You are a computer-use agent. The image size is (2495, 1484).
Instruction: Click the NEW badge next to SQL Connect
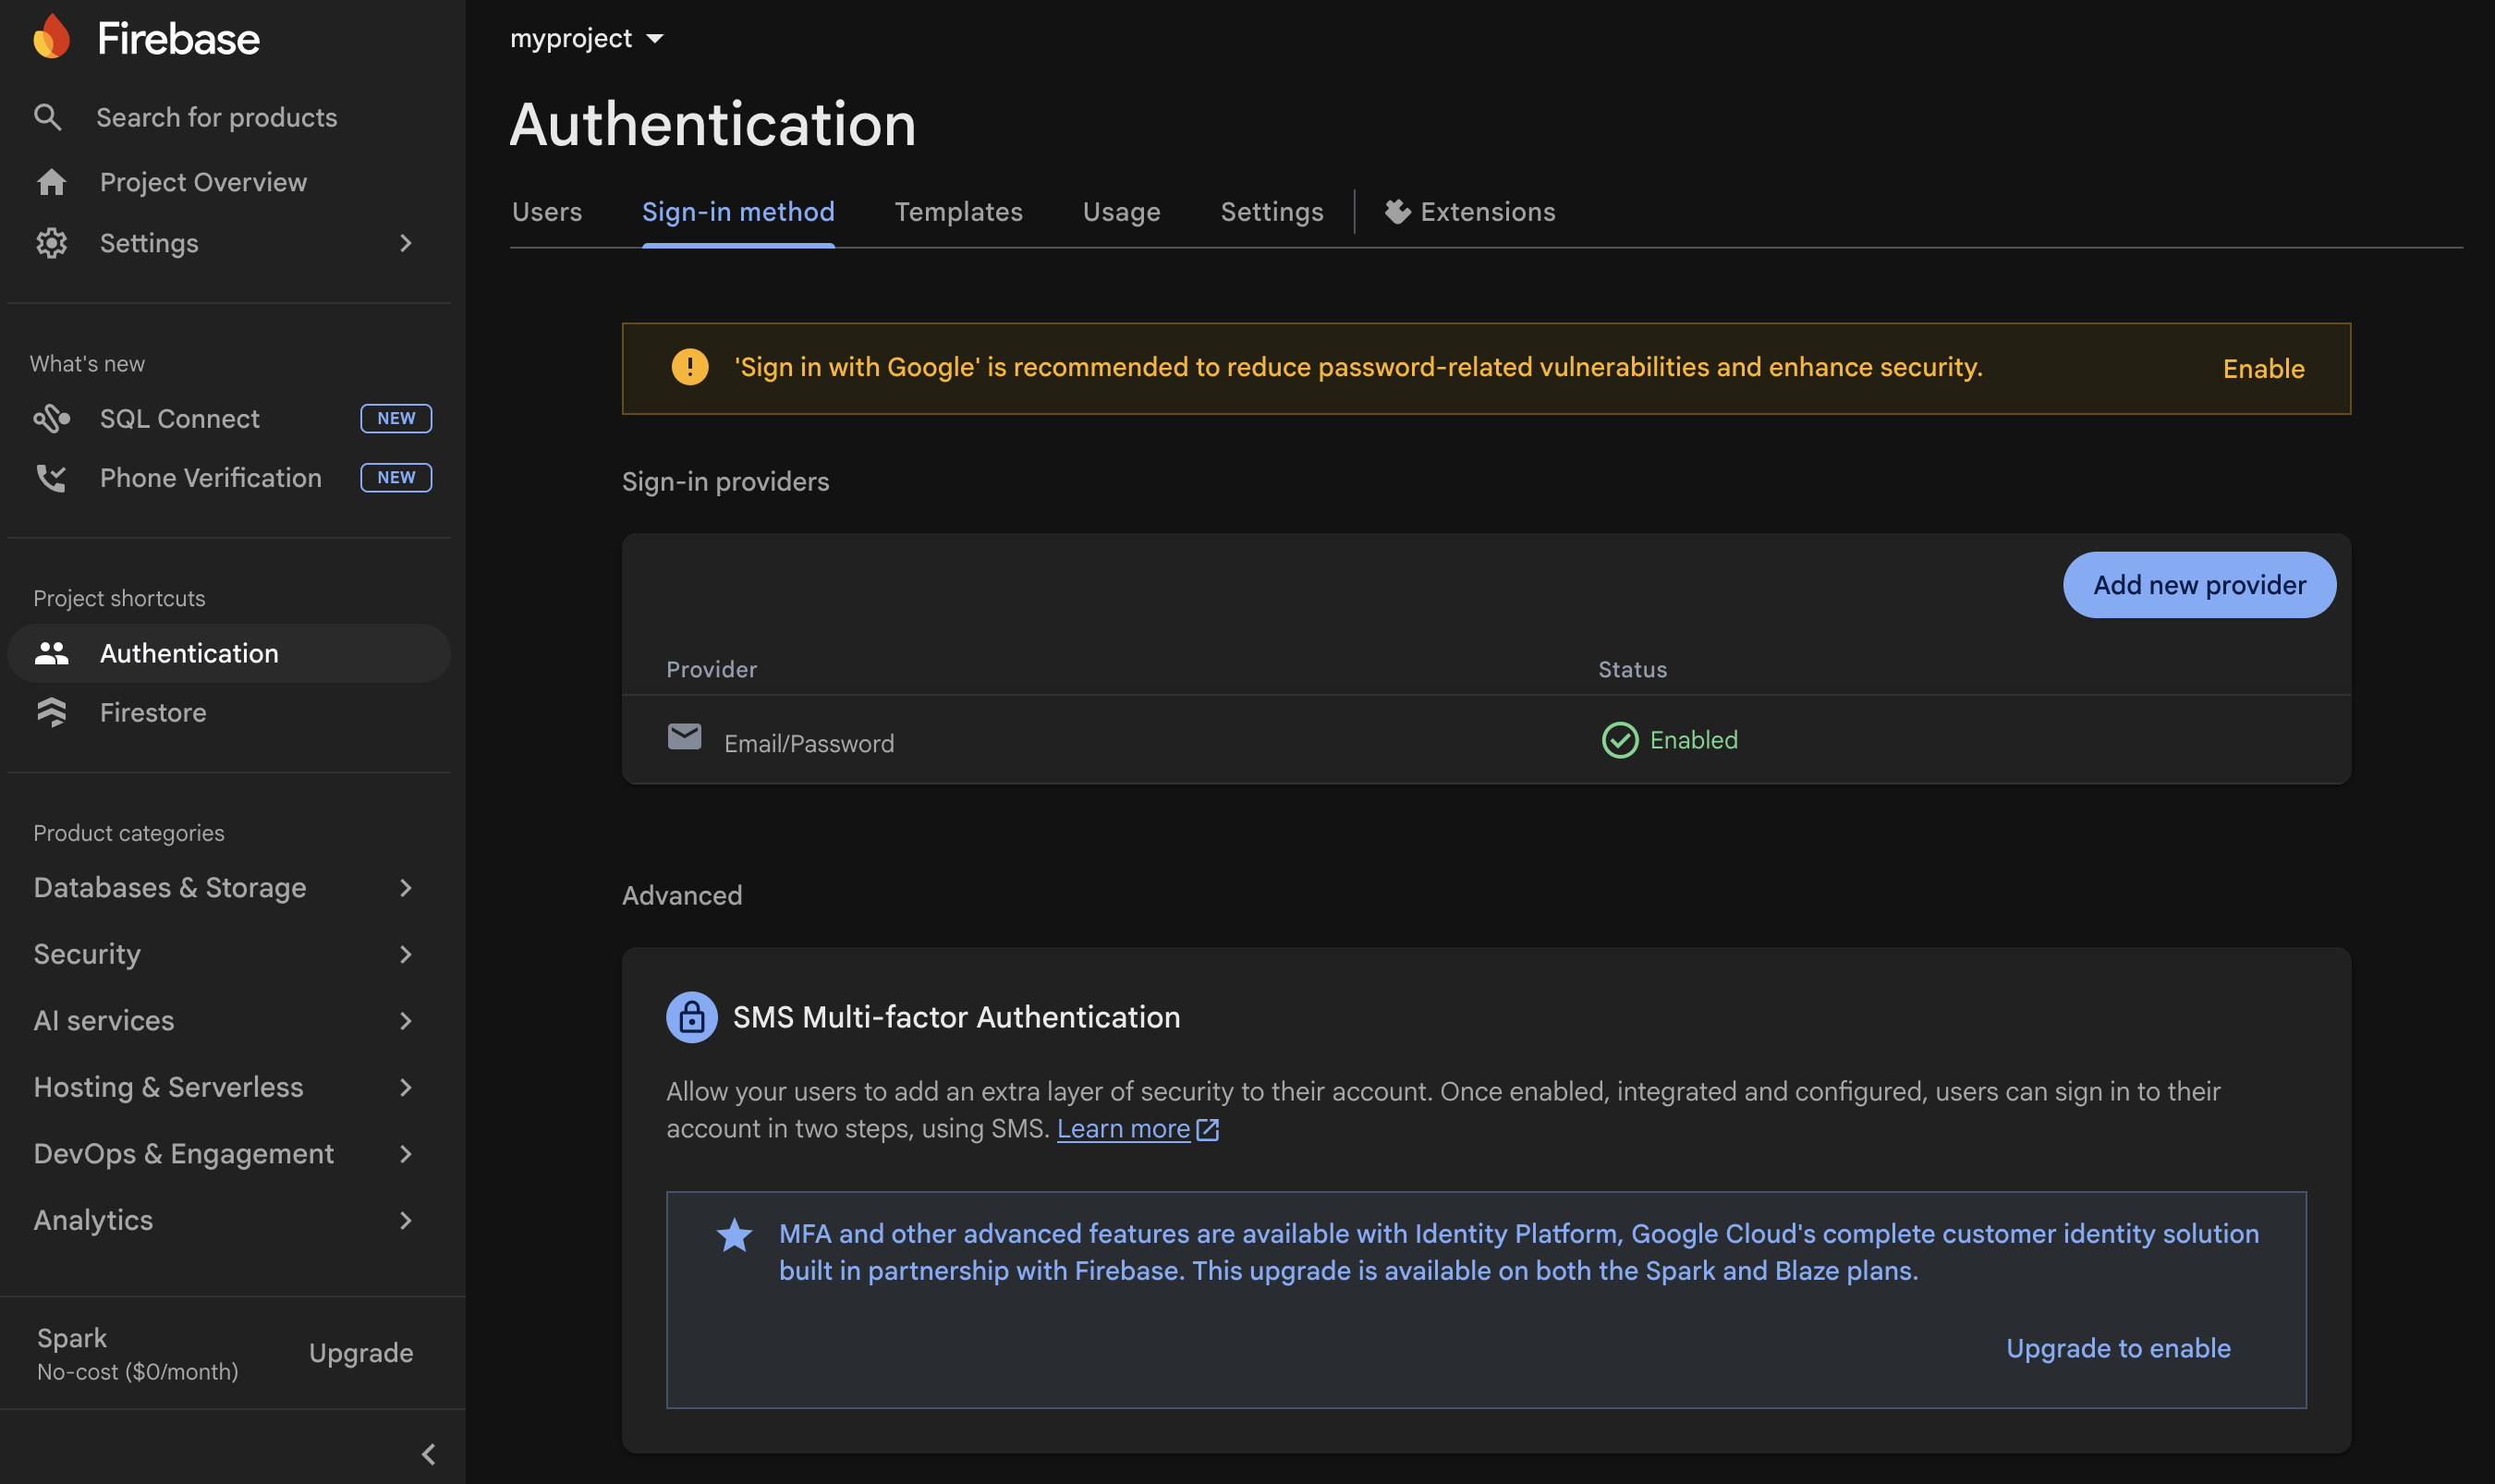click(396, 418)
